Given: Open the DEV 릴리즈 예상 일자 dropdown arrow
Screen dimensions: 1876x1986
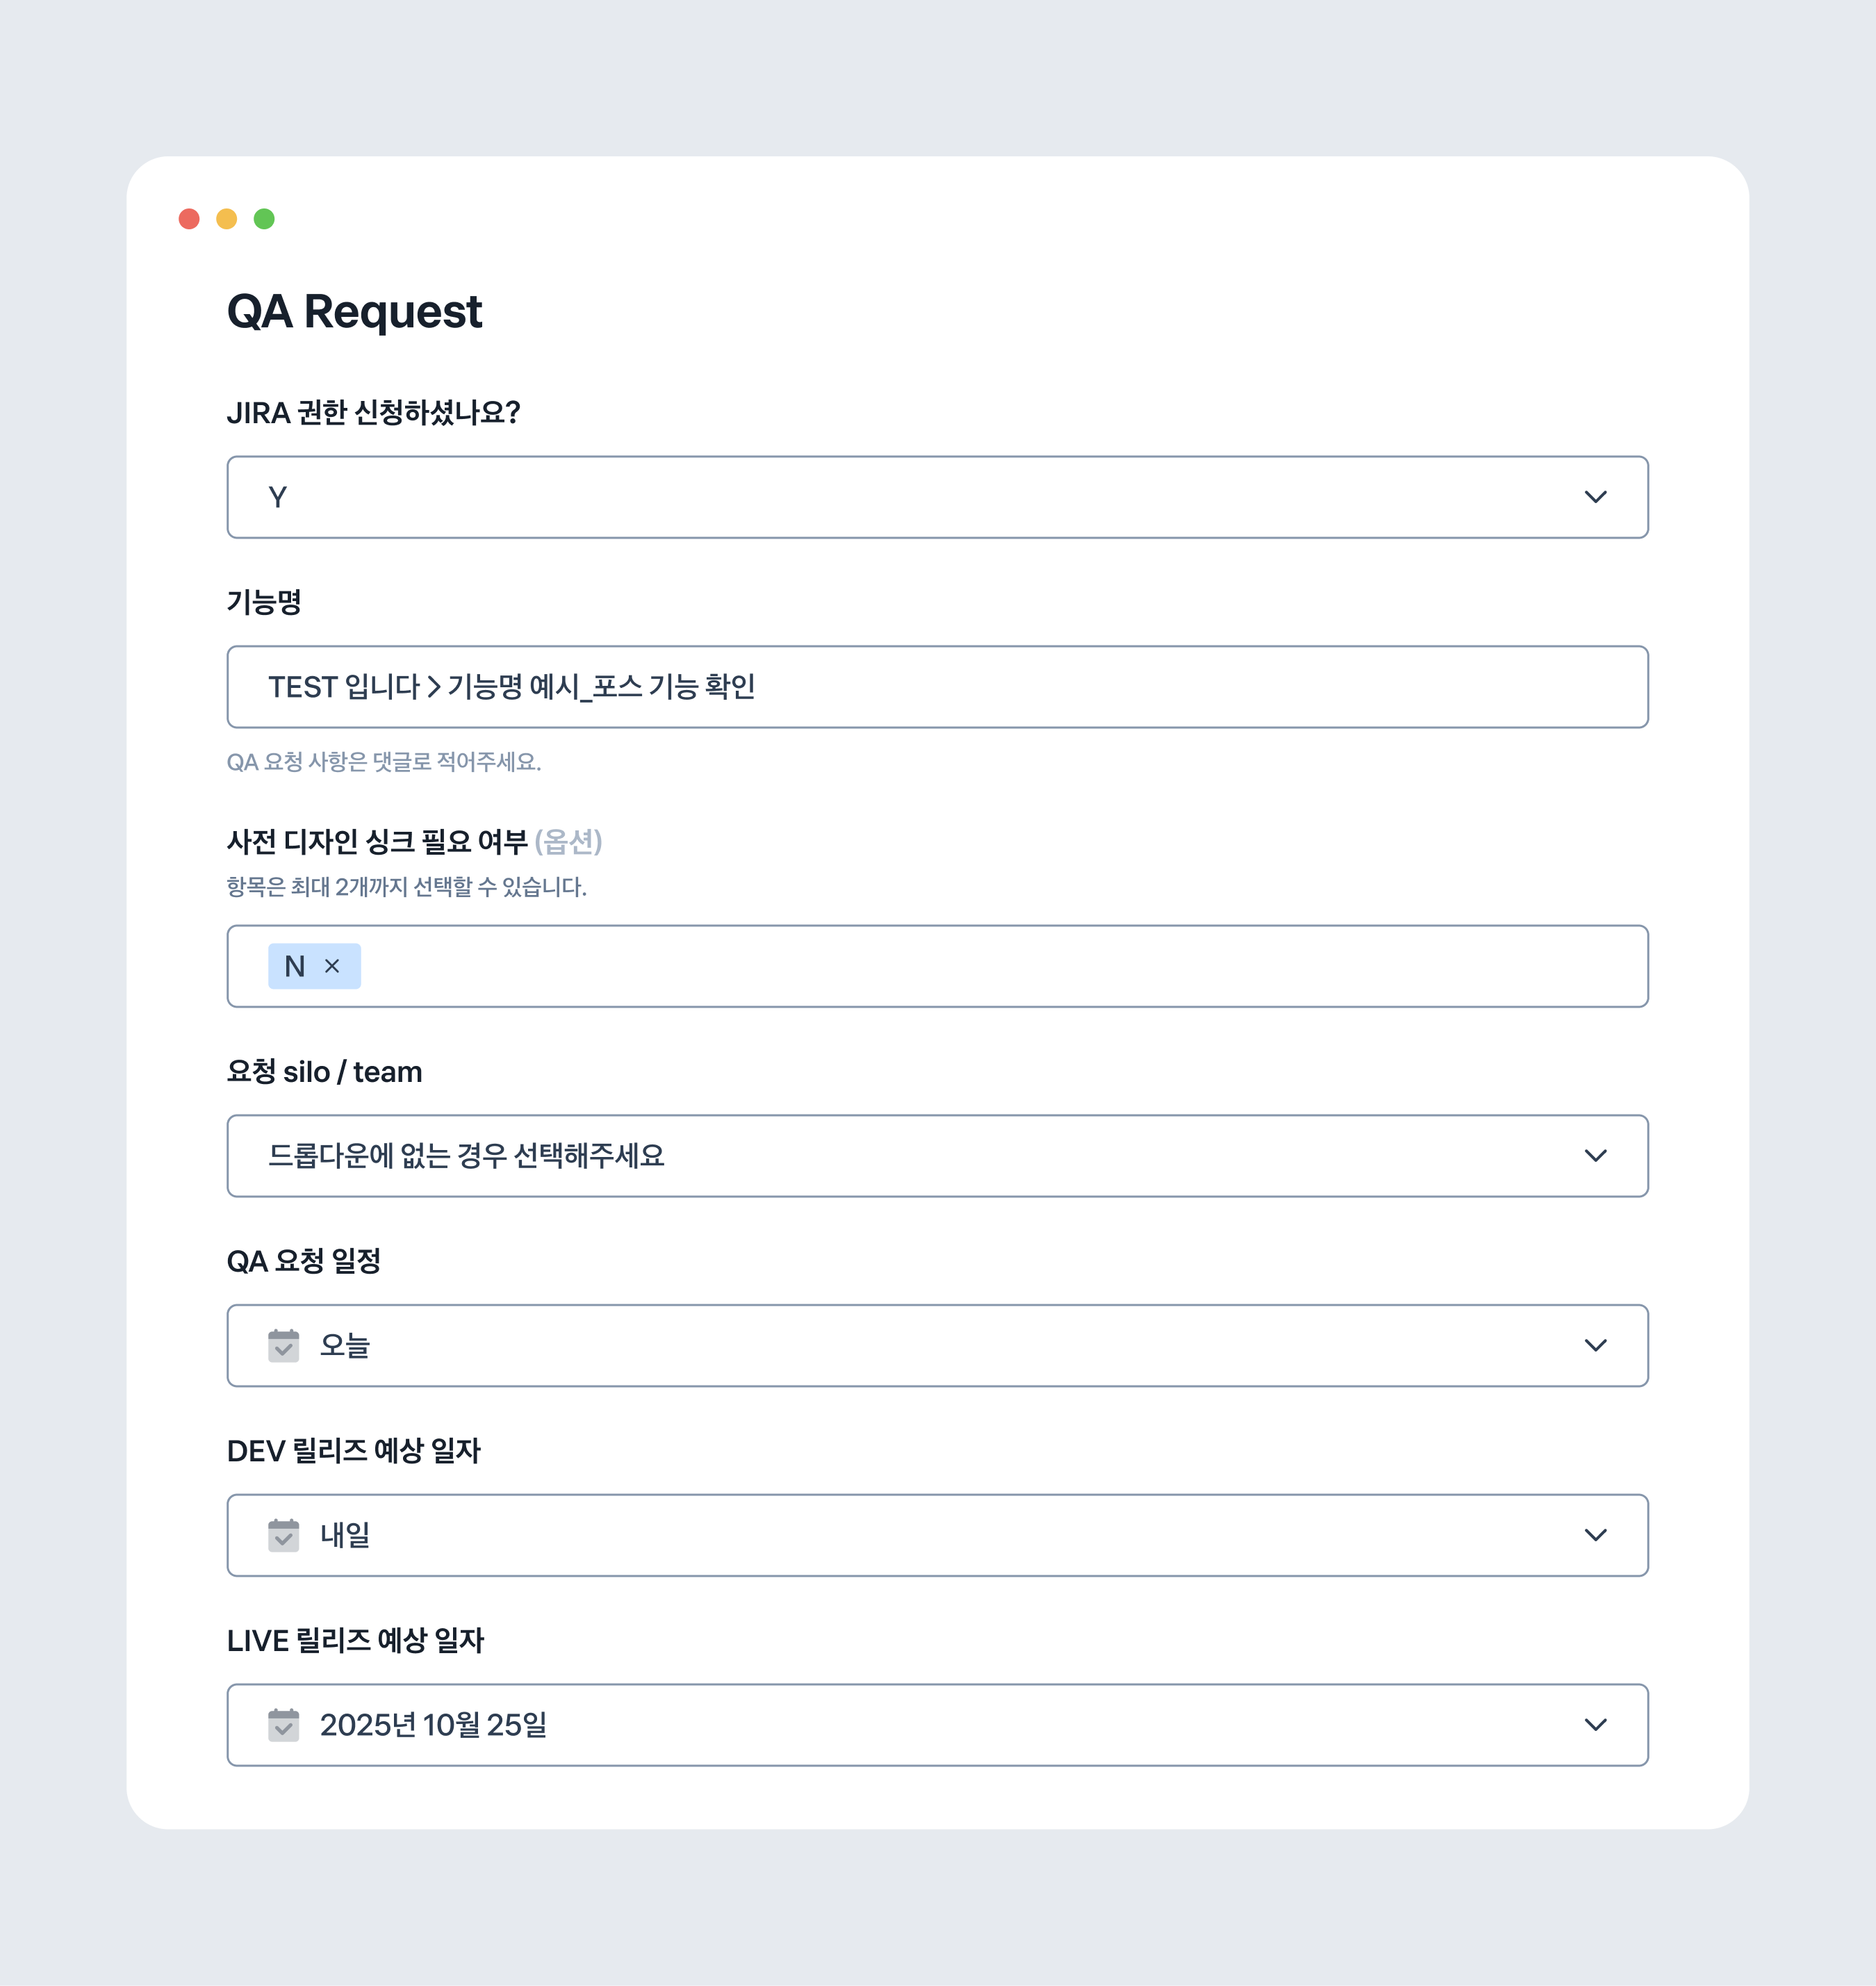Looking at the screenshot, I should [x=1596, y=1535].
